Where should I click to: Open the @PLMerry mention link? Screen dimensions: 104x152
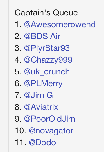43,84
